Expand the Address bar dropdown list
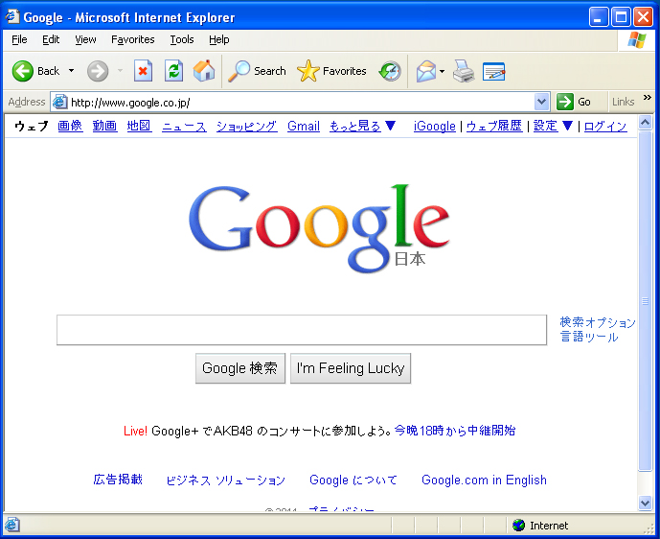This screenshot has height=539, width=660. [x=542, y=102]
